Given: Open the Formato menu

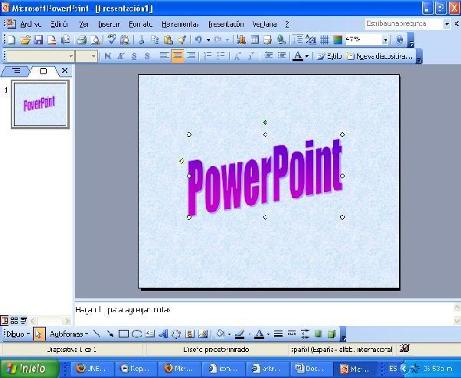Looking at the screenshot, I should (x=141, y=24).
